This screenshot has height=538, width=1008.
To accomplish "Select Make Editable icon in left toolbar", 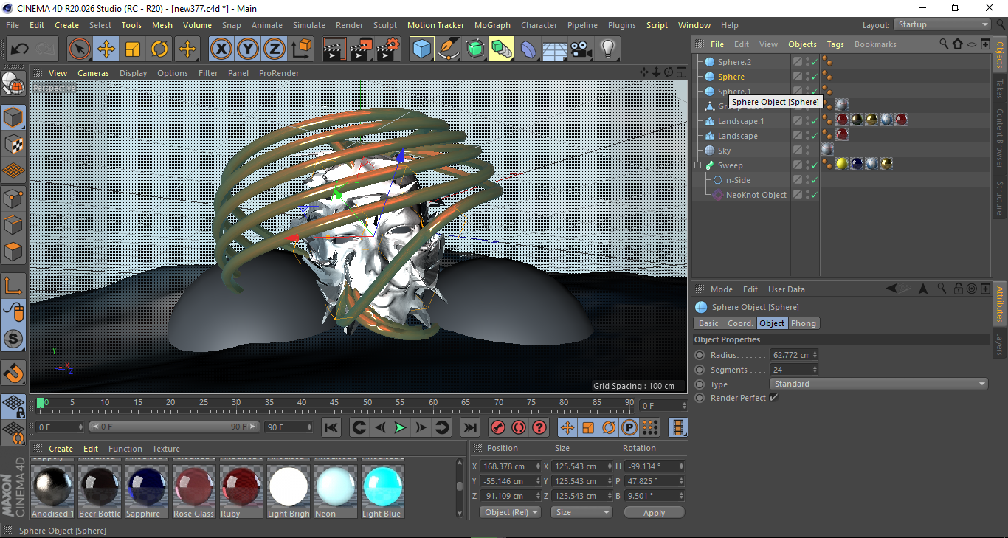I will coord(13,84).
